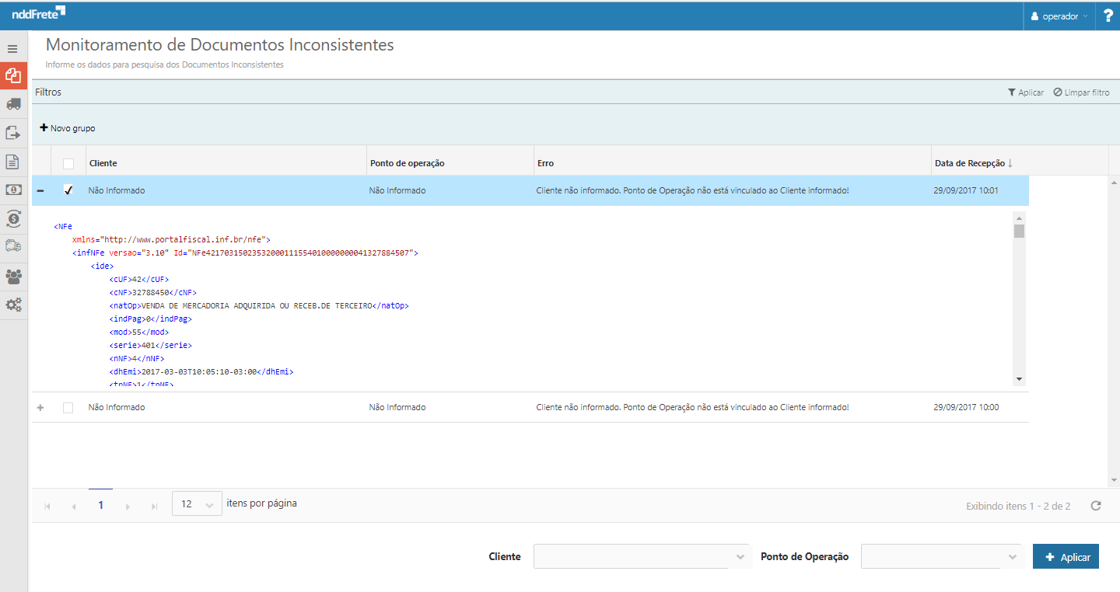The height and width of the screenshot is (592, 1120).
Task: Open the text document sidebar icon
Action: [13, 162]
